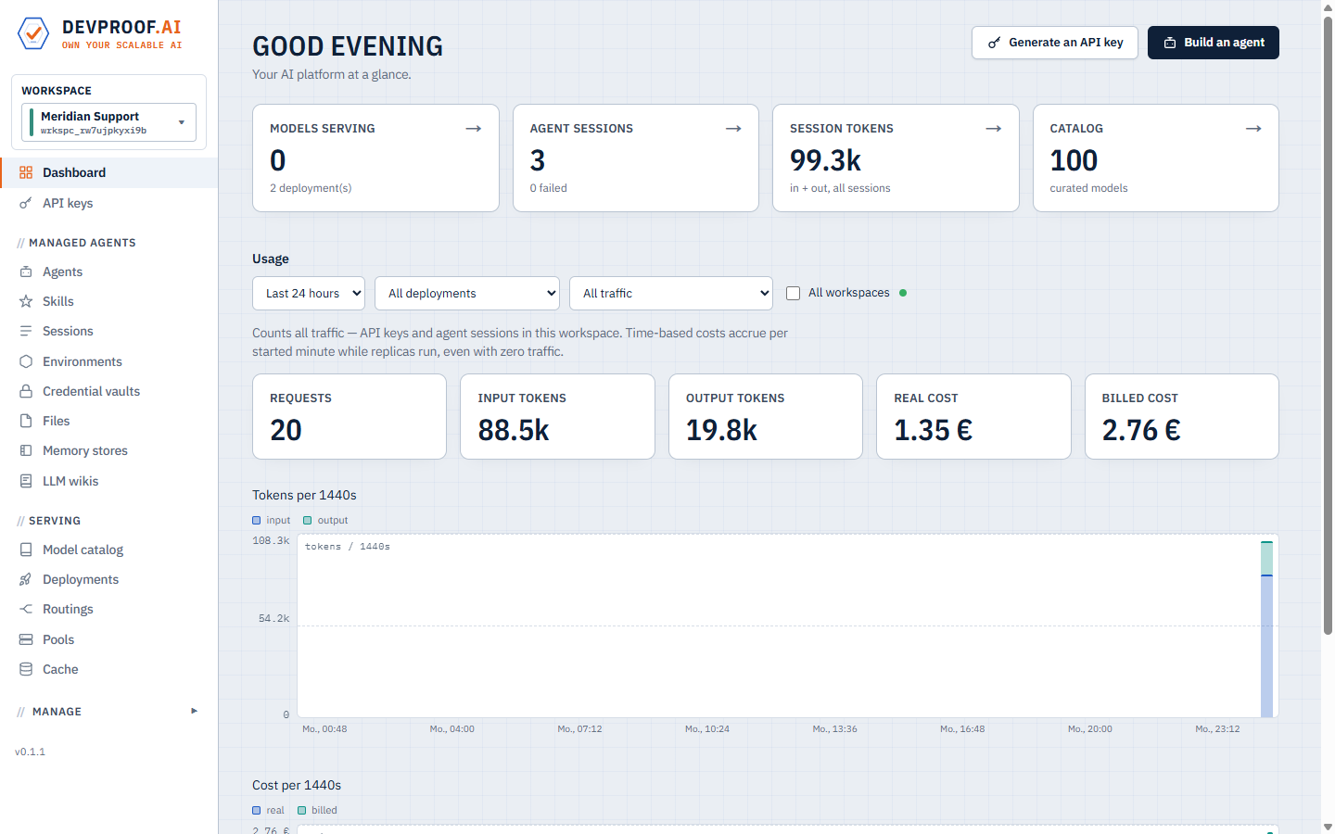This screenshot has width=1335, height=834.
Task: Click the input tokens bar in chart
Action: (1266, 647)
